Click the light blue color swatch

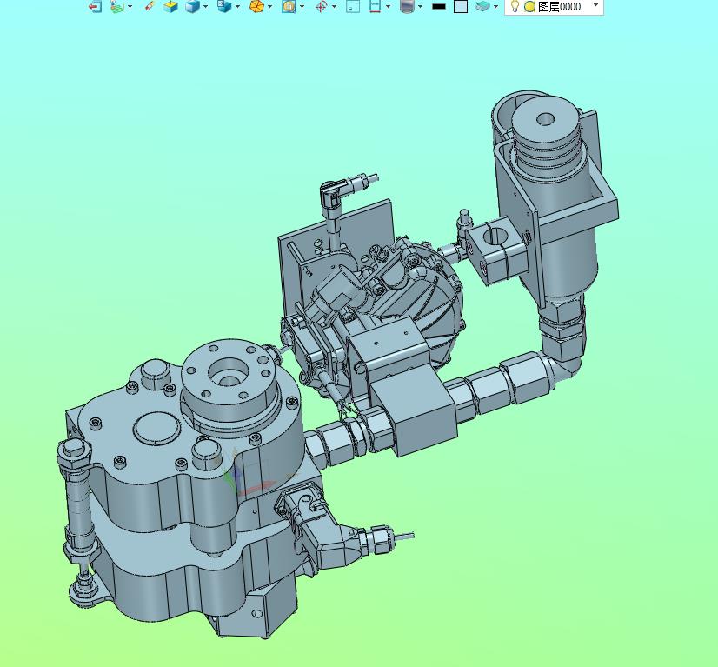(x=461, y=6)
